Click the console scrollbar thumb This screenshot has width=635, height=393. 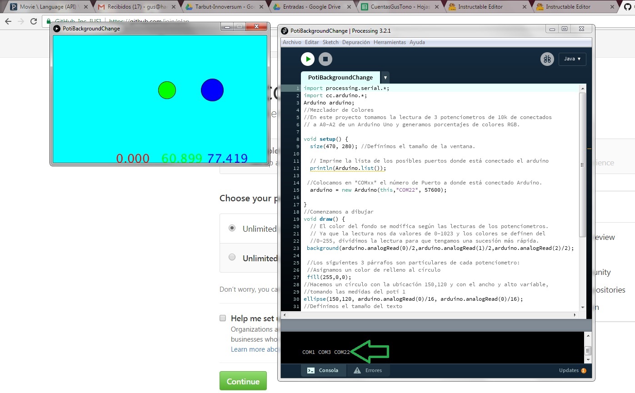588,350
